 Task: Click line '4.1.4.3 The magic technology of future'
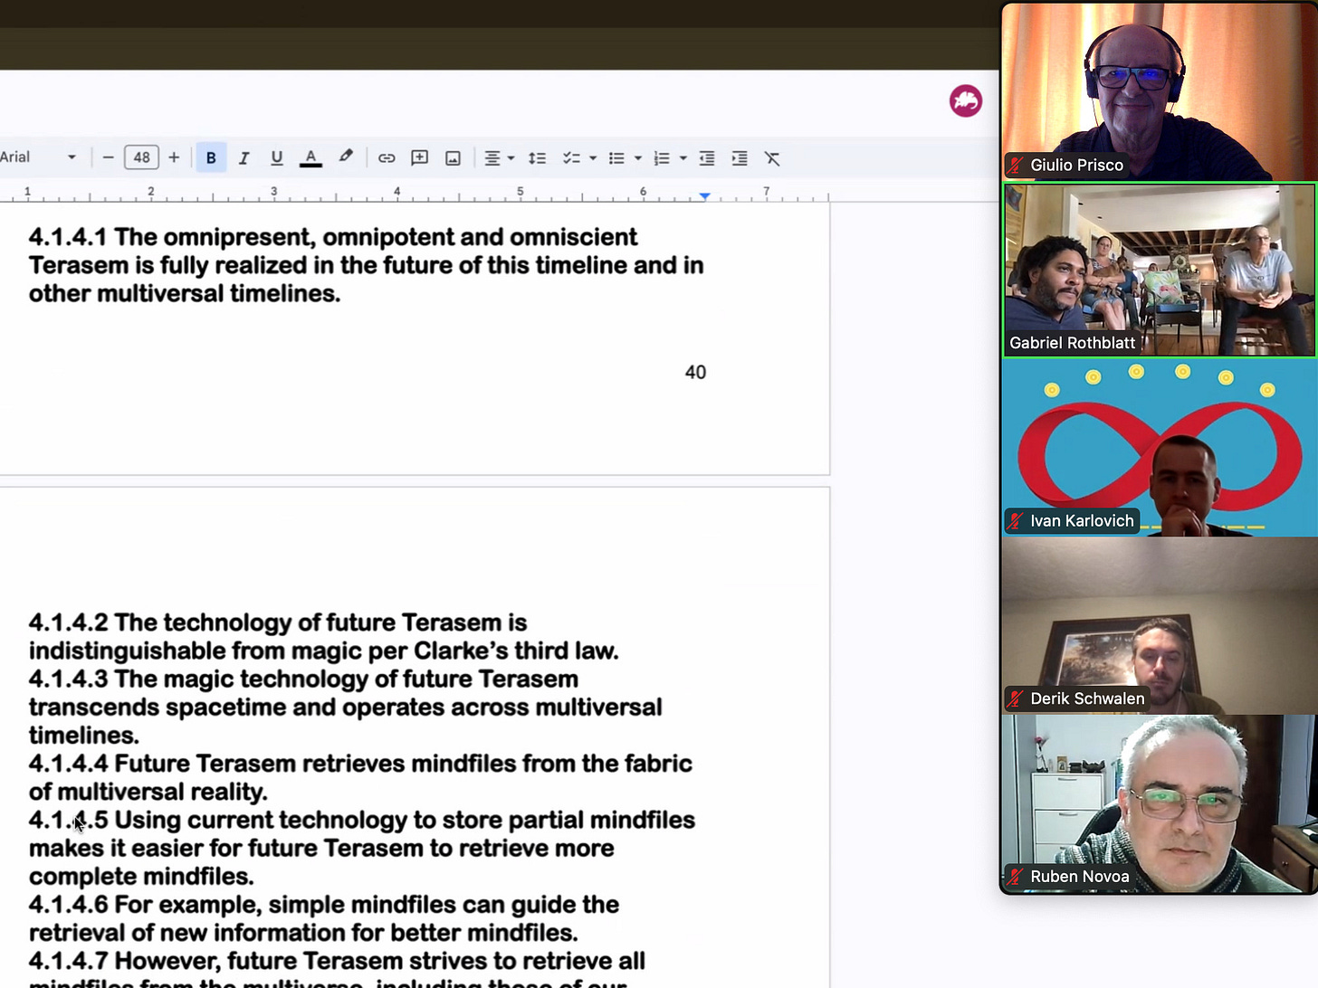point(303,679)
